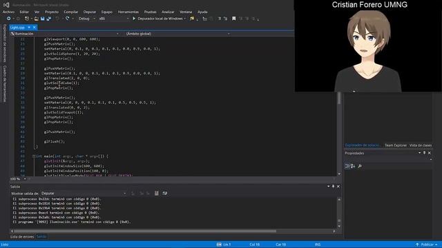Click the navigate backward arrow icon
Screen dimensions: 442x248
(x=9, y=19)
